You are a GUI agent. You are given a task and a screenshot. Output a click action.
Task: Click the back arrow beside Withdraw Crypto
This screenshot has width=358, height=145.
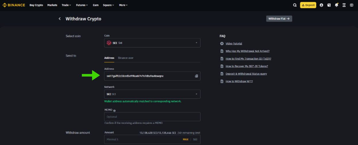60,19
